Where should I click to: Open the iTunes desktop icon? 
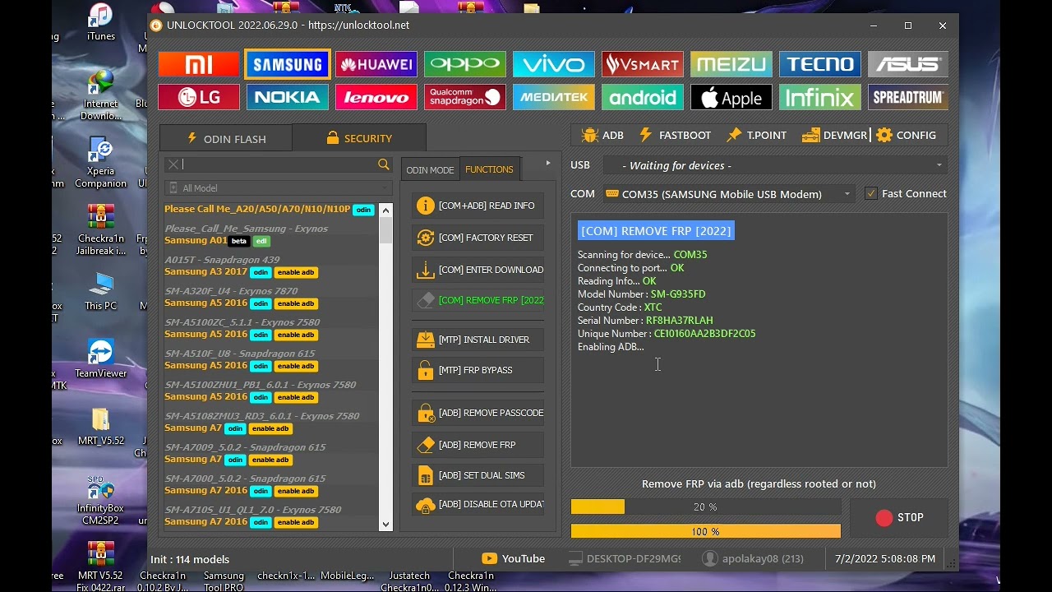tap(101, 22)
